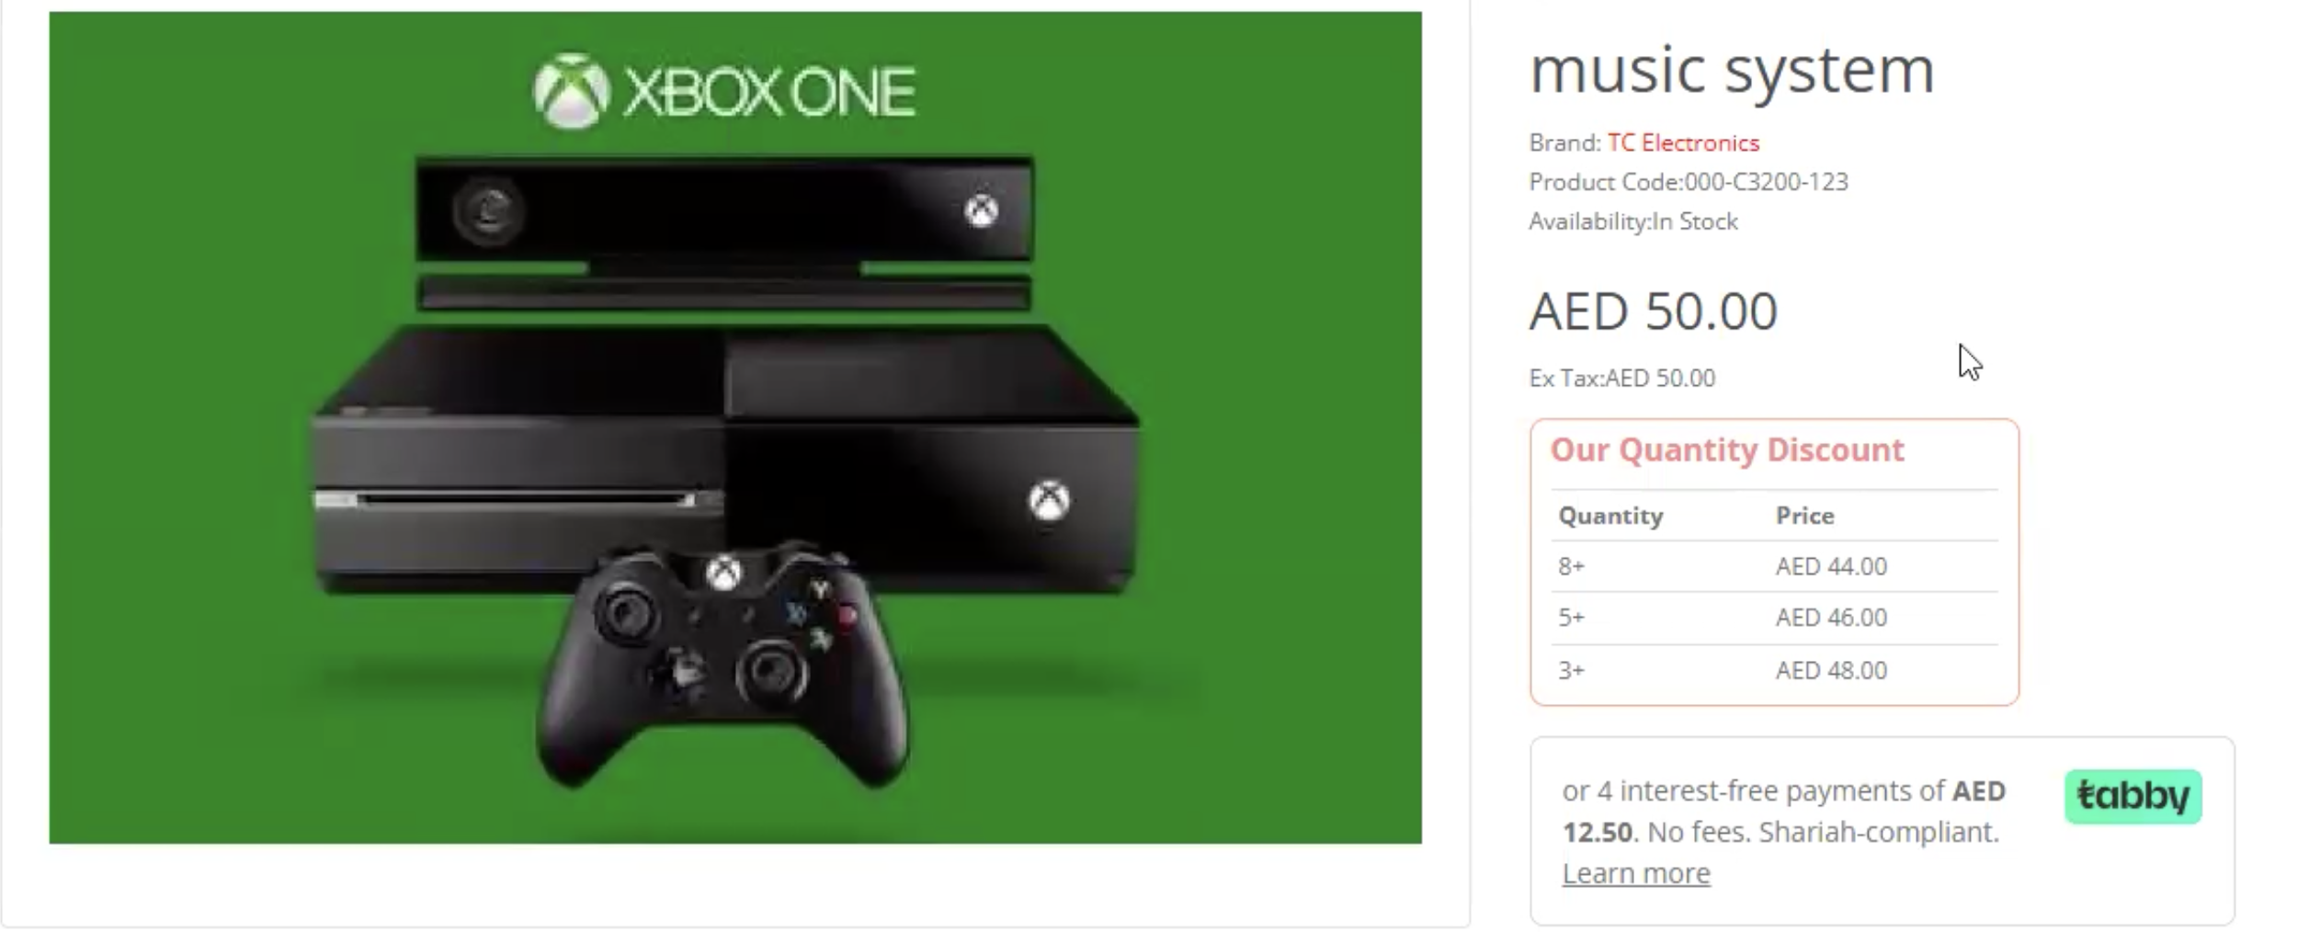This screenshot has width=2309, height=932.
Task: Select the 8+ quantity discount row
Action: coord(1774,566)
